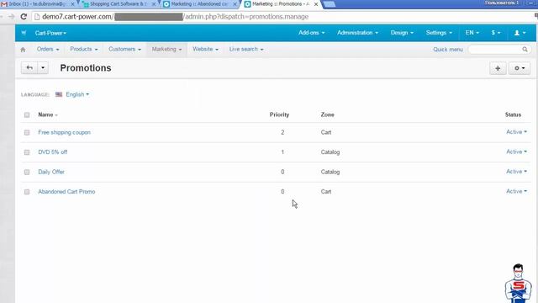Open the Administration menu
Image resolution: width=538 pixels, height=303 pixels.
click(x=357, y=33)
